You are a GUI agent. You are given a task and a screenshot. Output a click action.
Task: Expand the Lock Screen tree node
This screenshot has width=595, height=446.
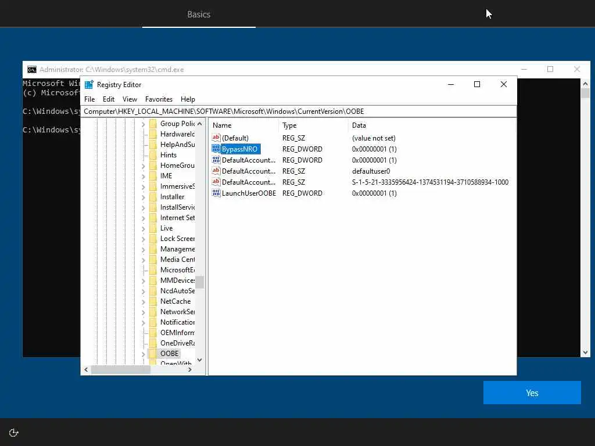[143, 239]
